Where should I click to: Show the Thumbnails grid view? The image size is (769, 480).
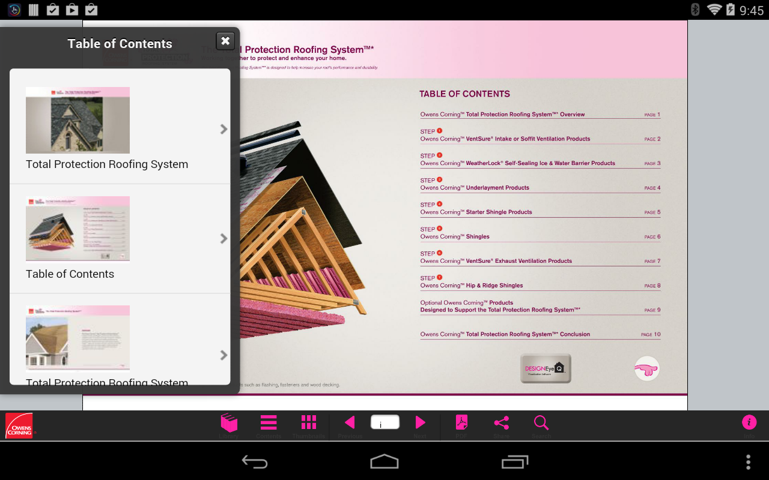[309, 422]
